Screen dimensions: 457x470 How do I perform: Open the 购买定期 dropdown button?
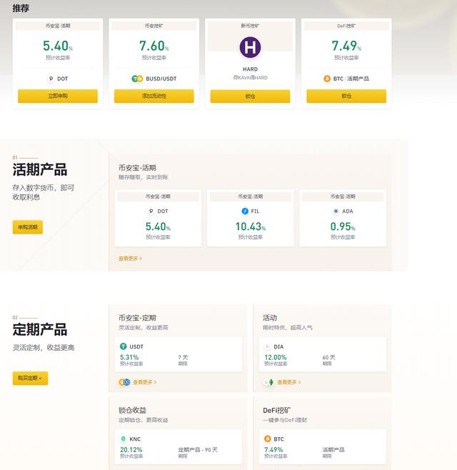30,379
